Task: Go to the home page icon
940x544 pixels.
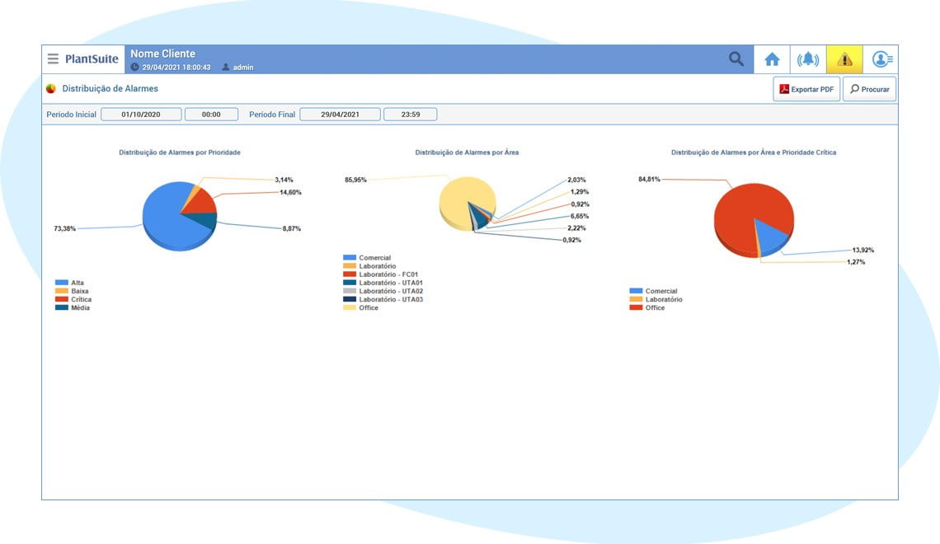Action: [772, 59]
